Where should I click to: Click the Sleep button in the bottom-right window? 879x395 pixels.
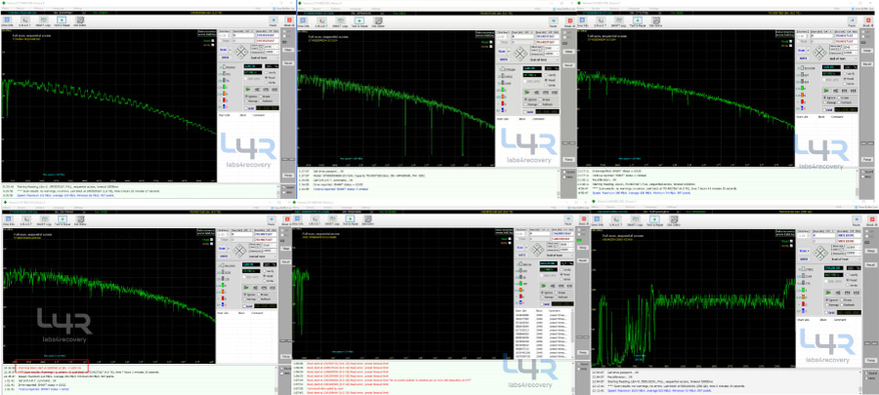pyautogui.click(x=870, y=252)
